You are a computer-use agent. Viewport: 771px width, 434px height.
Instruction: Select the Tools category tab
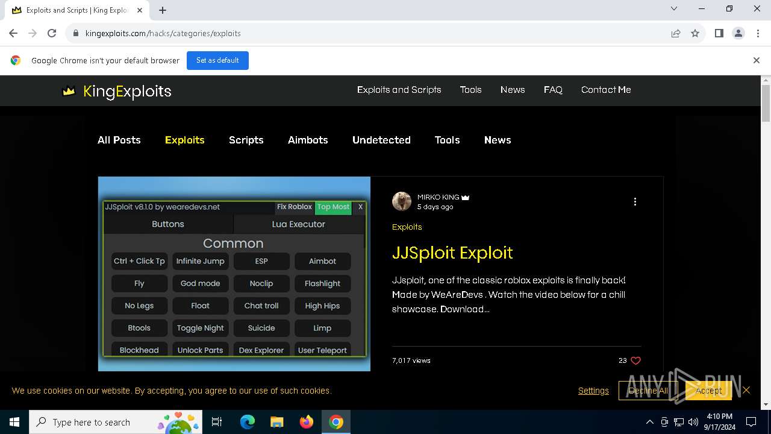(447, 140)
